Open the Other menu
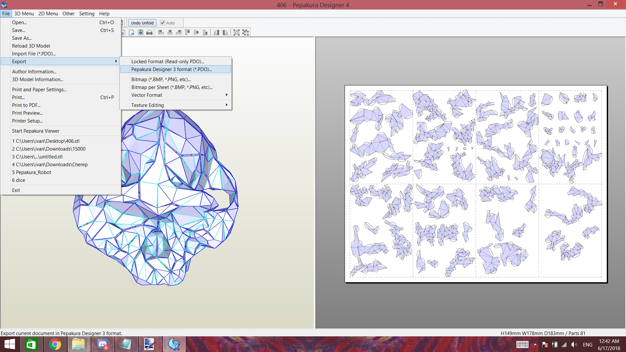The height and width of the screenshot is (352, 626). (x=68, y=13)
